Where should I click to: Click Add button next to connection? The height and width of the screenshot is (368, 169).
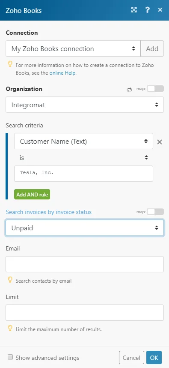(x=152, y=48)
